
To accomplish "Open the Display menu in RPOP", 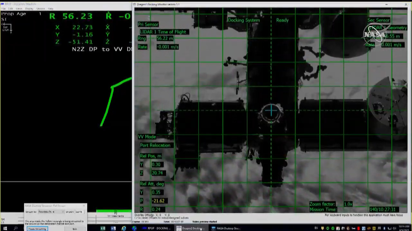I will pyautogui.click(x=29, y=8).
